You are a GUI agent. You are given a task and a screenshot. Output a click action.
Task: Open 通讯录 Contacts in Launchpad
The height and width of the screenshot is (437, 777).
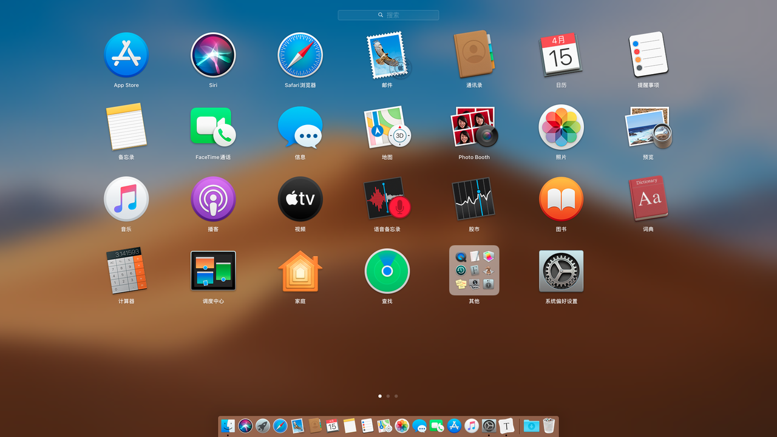(x=474, y=55)
